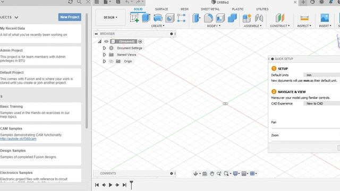Viewport: 340px width, 191px height.
Task: Select the Create Sketch tool
Action: [x=134, y=18]
